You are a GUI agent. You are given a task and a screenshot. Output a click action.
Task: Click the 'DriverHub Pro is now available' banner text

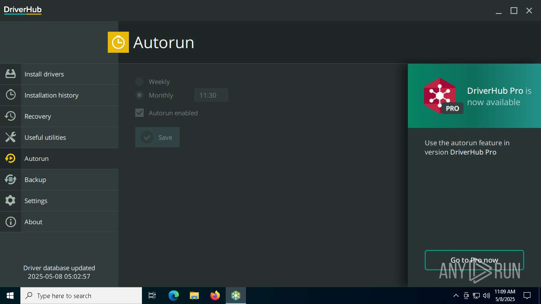pyautogui.click(x=499, y=96)
